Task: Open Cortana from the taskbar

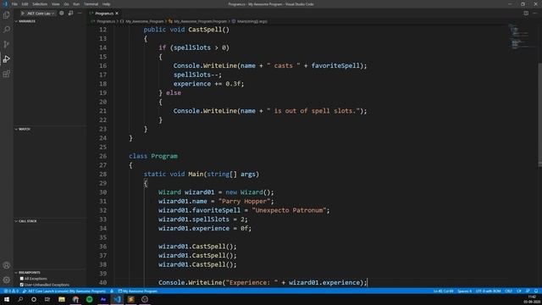Action: [34, 299]
